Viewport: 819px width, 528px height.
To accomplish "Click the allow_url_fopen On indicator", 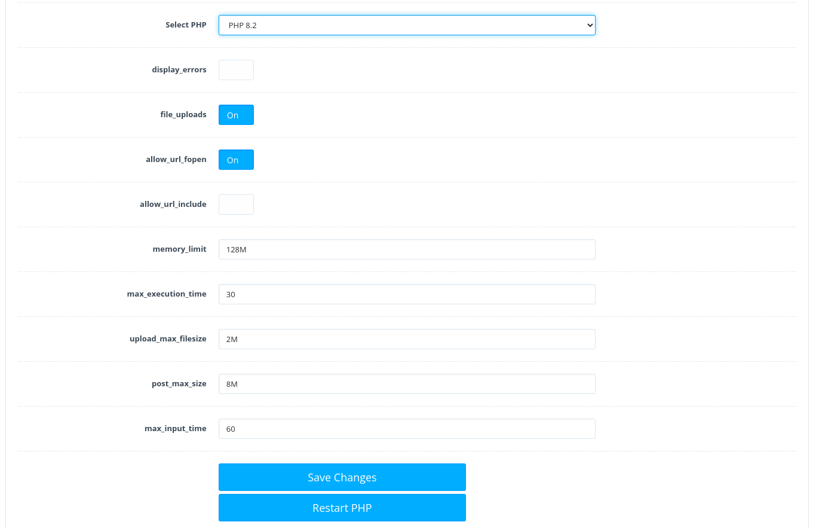I will coord(236,160).
